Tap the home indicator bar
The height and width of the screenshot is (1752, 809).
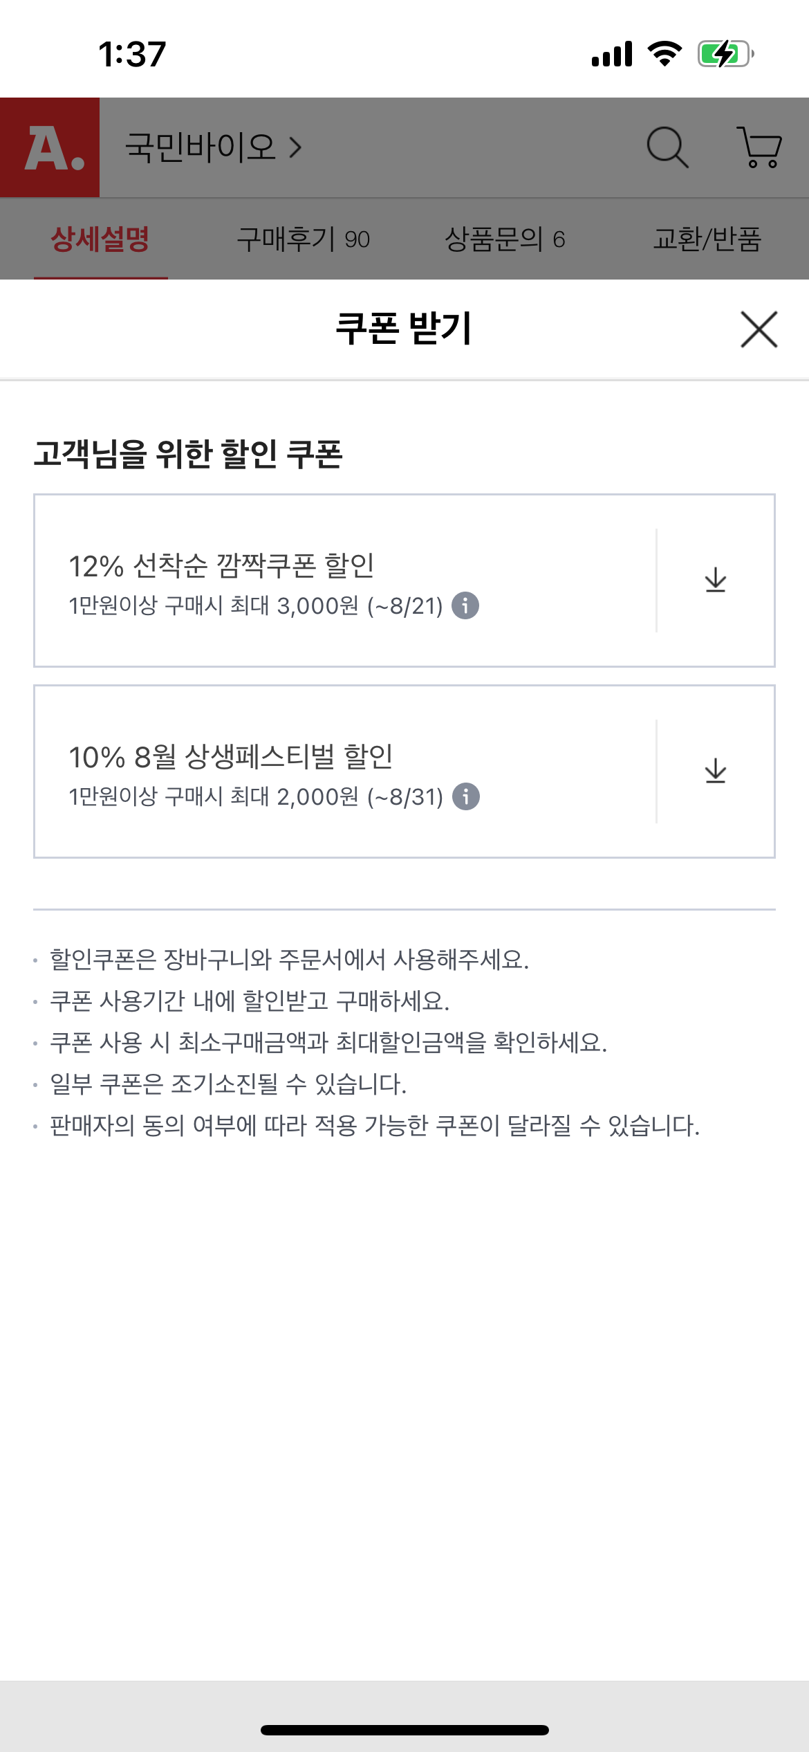[404, 1730]
